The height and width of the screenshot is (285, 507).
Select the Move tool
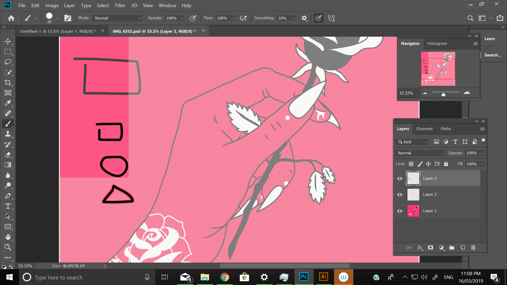click(8, 41)
